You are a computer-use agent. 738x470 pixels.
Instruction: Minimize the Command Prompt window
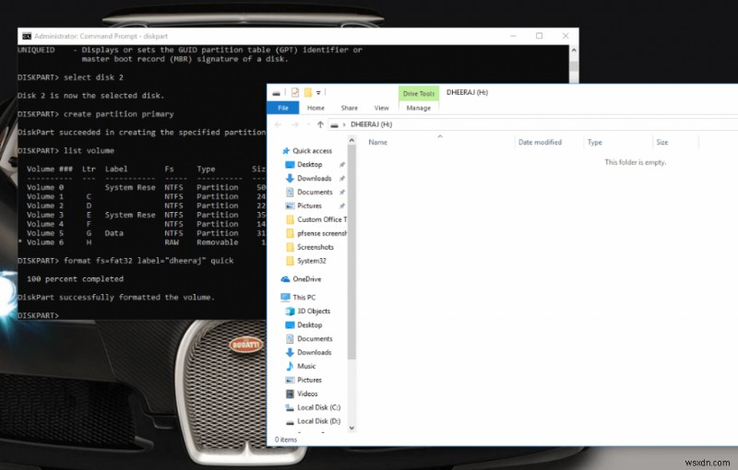513,36
